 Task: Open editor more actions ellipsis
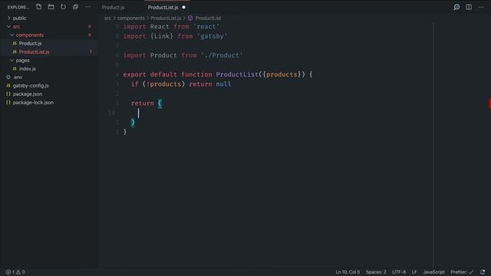tap(481, 7)
